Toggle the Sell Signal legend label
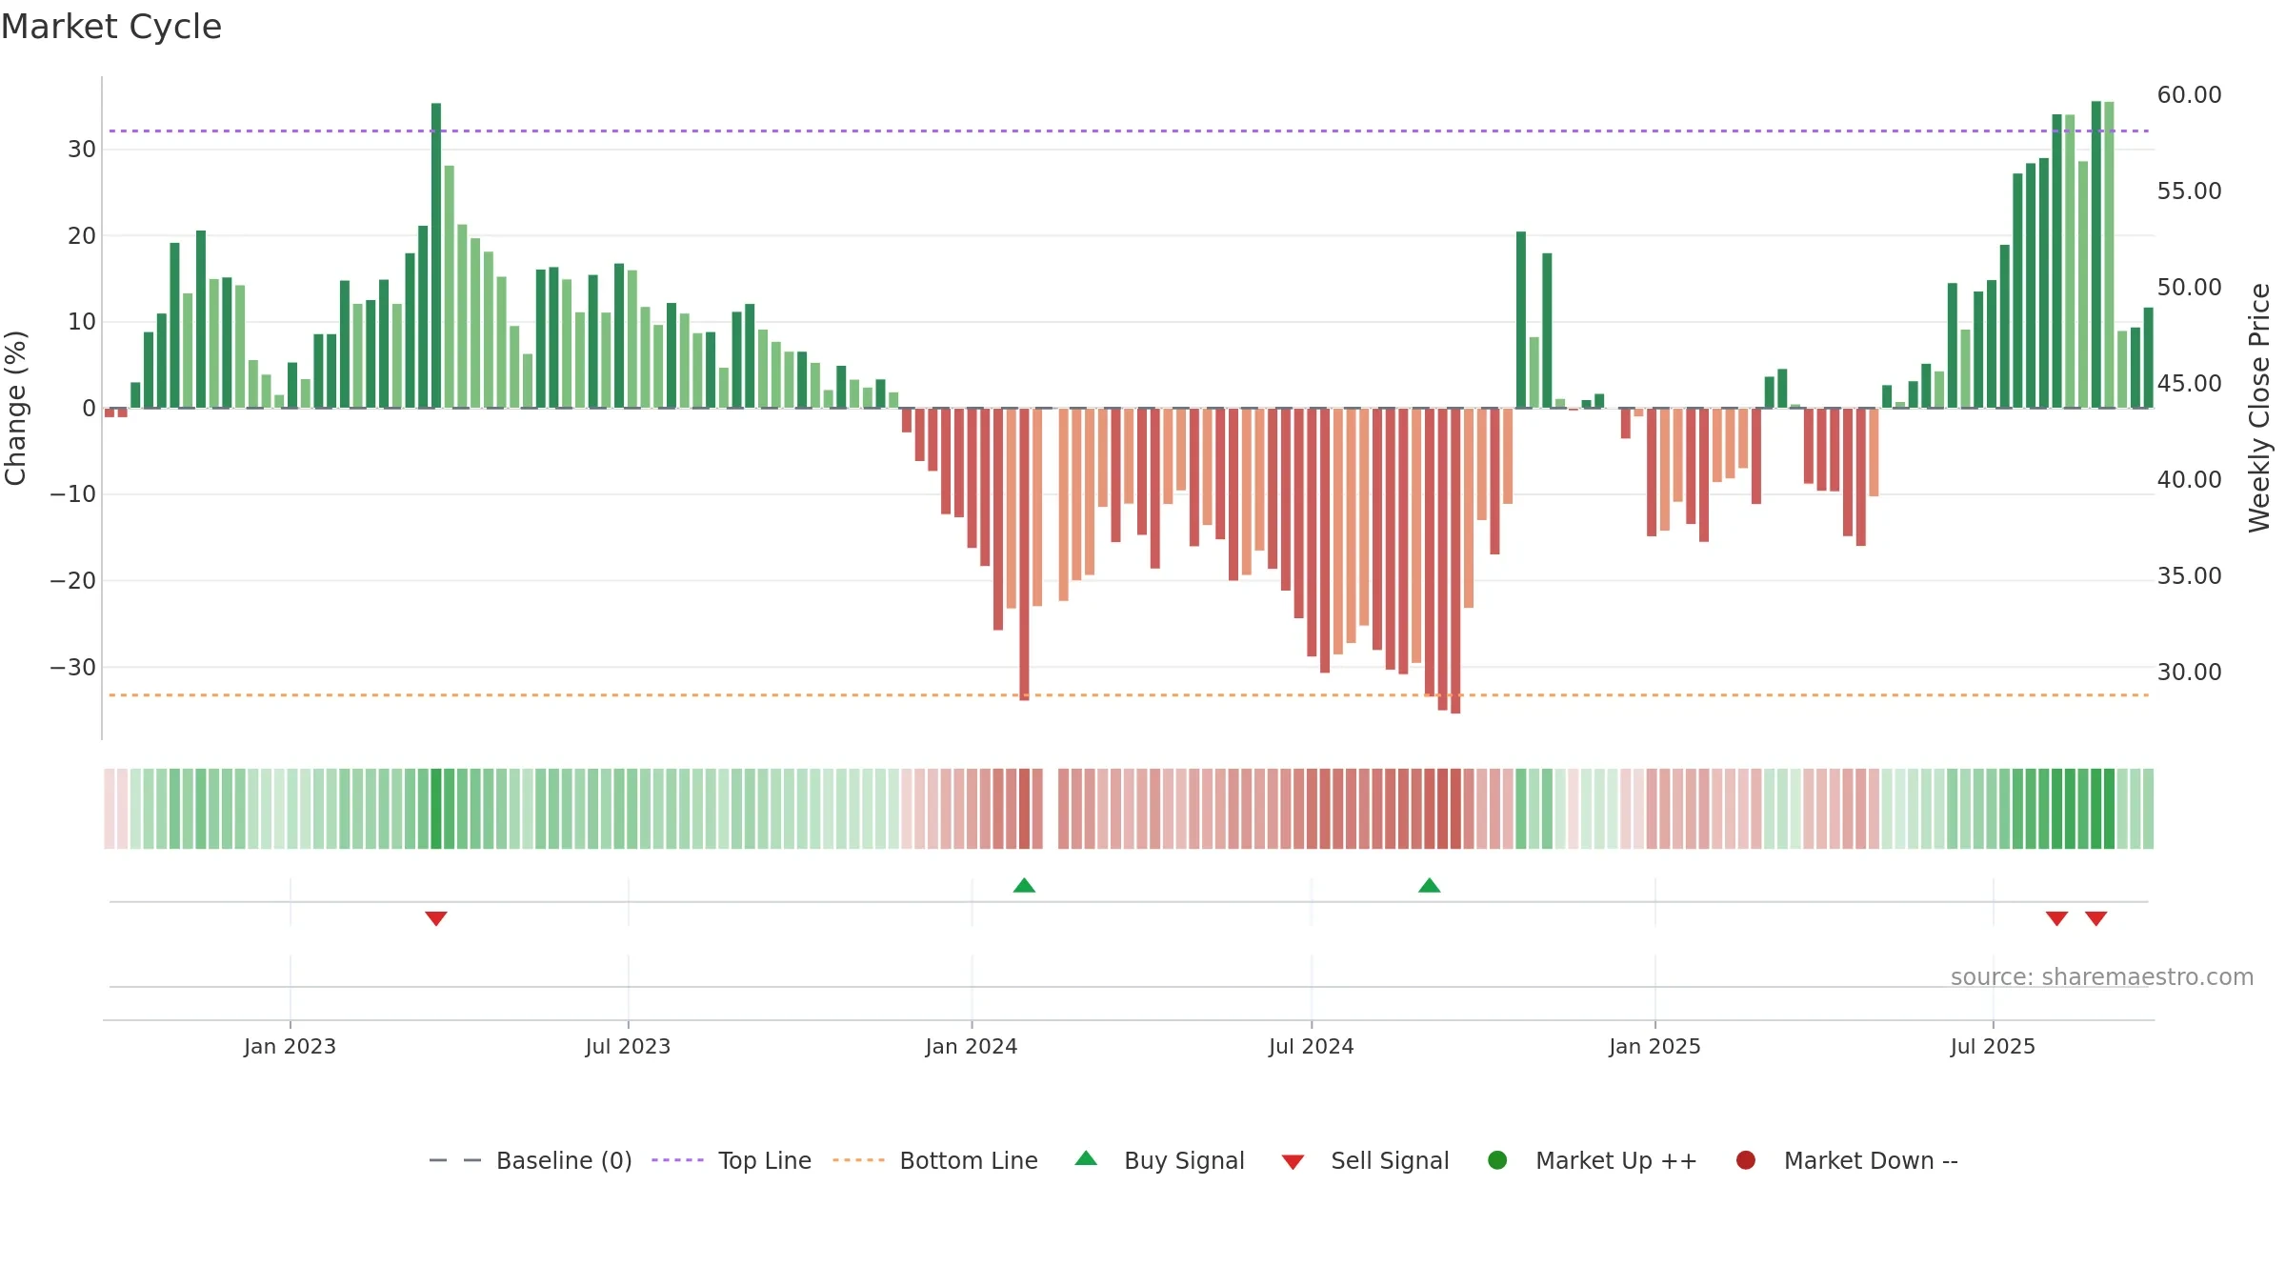 pyautogui.click(x=1390, y=1161)
